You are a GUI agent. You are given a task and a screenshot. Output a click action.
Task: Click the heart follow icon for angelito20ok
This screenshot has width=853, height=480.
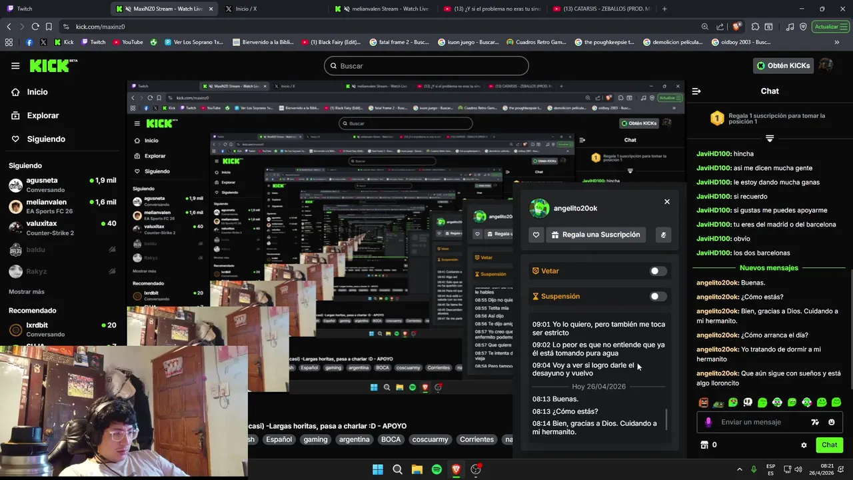click(x=536, y=235)
